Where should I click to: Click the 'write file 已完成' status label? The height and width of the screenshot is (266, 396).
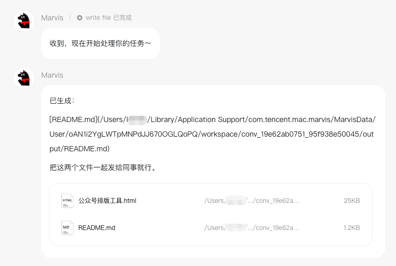click(x=108, y=18)
